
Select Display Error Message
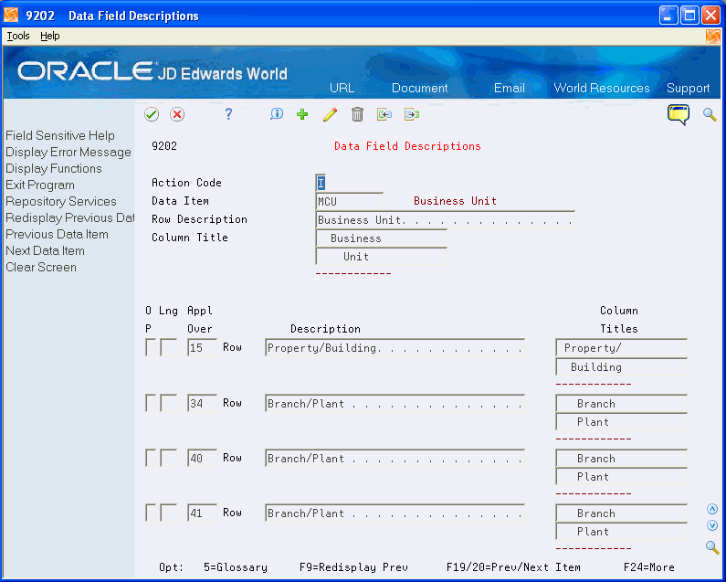68,152
